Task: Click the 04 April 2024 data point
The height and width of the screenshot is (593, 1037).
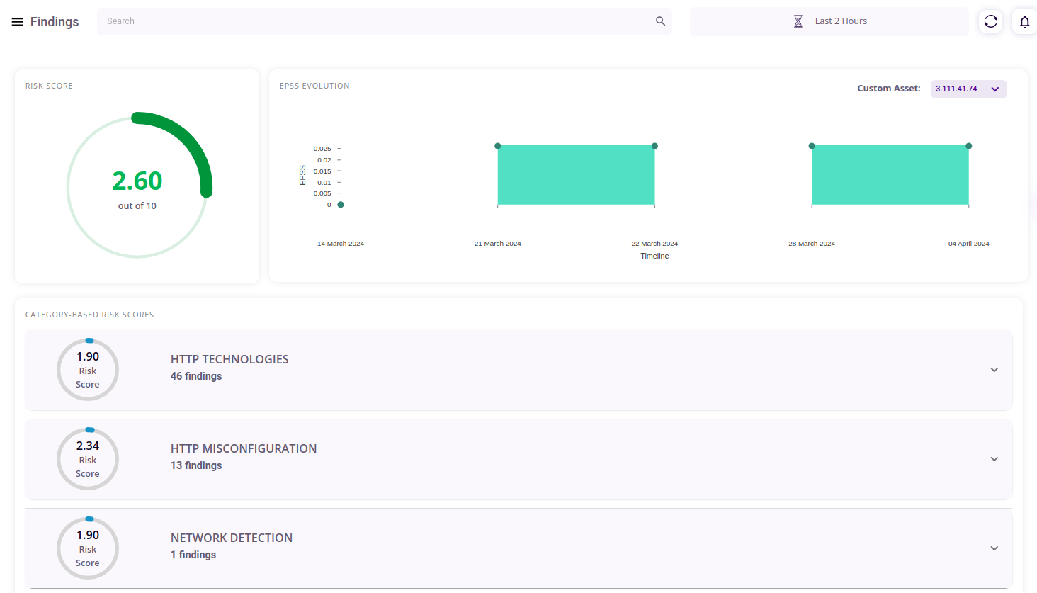Action: pyautogui.click(x=968, y=146)
